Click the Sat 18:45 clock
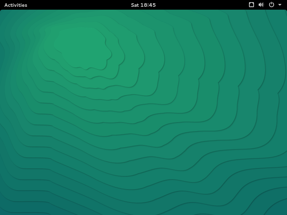This screenshot has width=287, height=215. (x=143, y=5)
